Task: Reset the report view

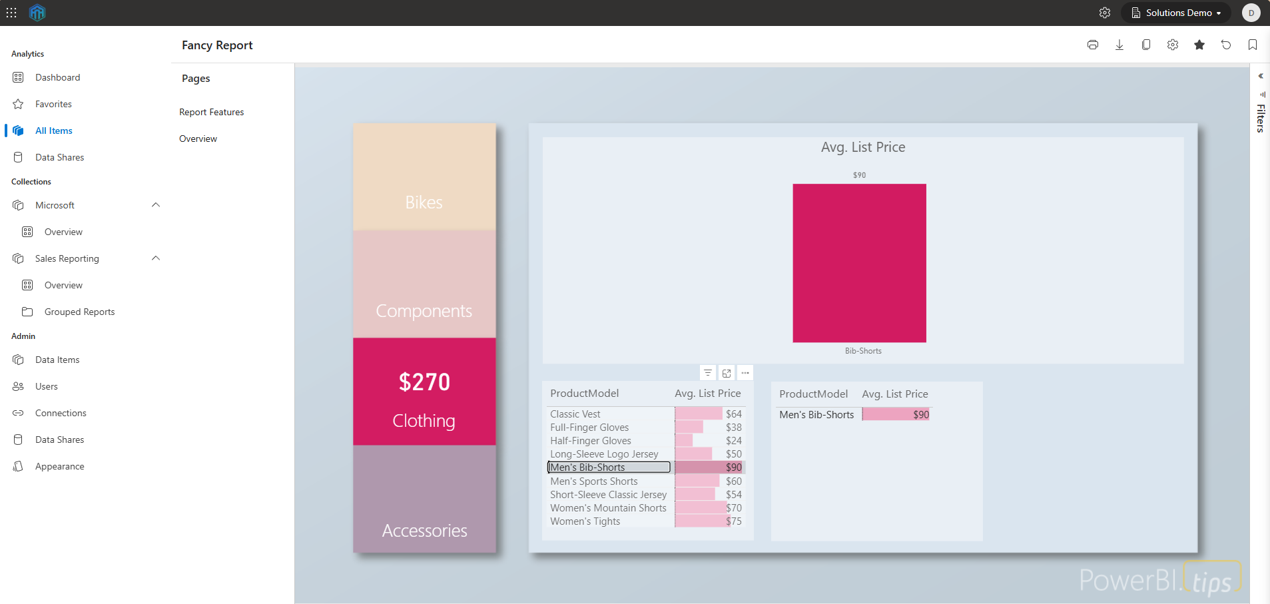Action: 1226,45
